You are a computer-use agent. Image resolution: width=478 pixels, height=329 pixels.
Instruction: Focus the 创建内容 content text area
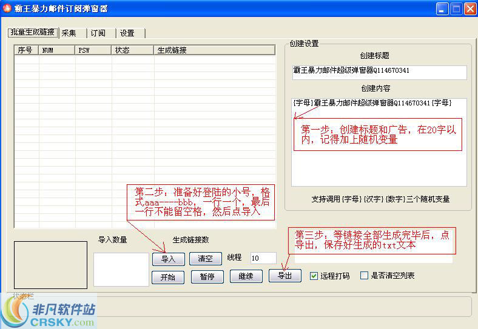coord(379,142)
